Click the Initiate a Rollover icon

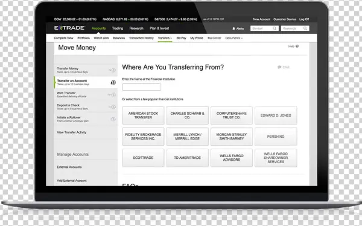[113, 119]
